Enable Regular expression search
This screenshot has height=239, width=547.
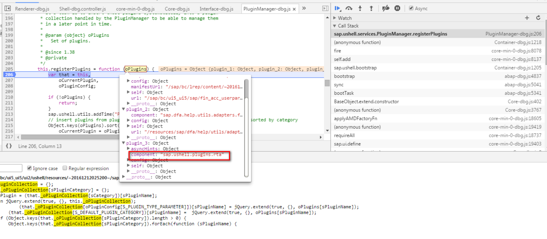(65, 168)
